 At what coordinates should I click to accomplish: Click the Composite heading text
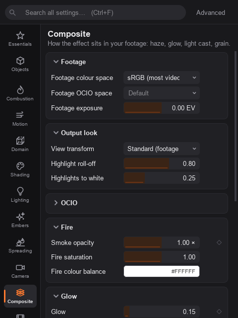(69, 34)
